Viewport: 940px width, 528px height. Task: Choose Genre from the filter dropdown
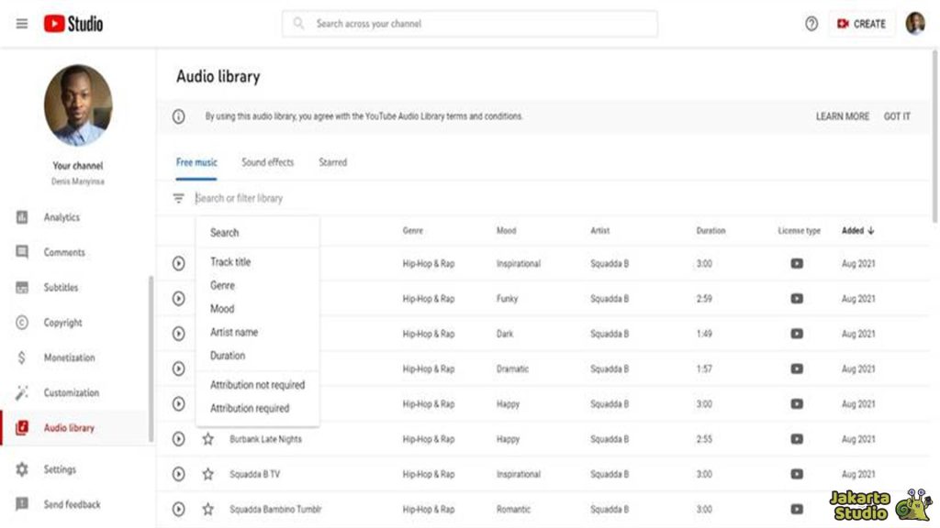pyautogui.click(x=222, y=285)
